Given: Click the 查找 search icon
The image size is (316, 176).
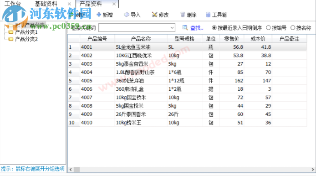Looking at the screenshot, I should point(185,28).
